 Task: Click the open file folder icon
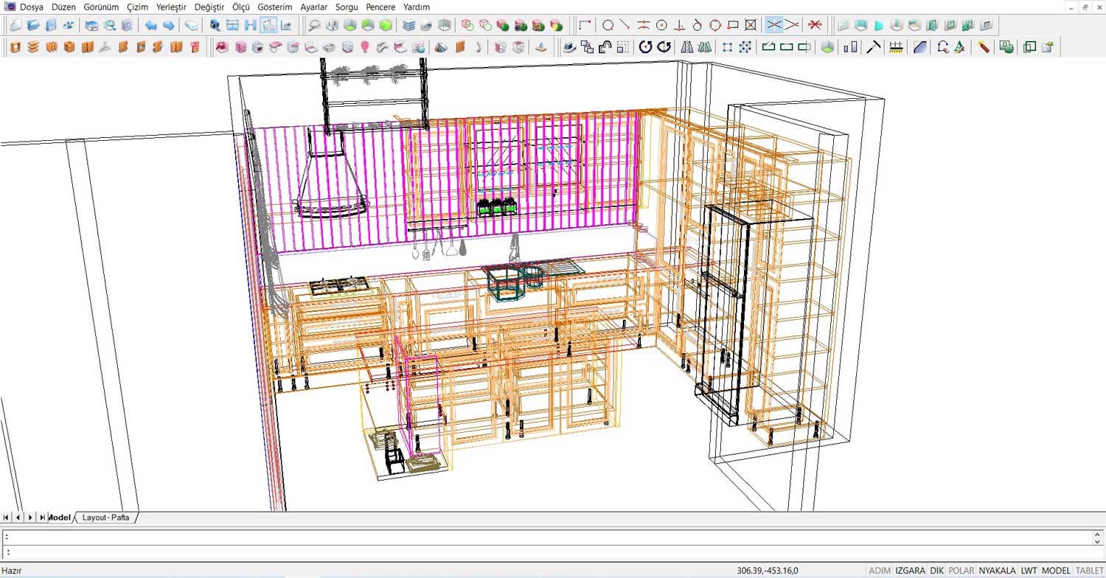tap(33, 25)
